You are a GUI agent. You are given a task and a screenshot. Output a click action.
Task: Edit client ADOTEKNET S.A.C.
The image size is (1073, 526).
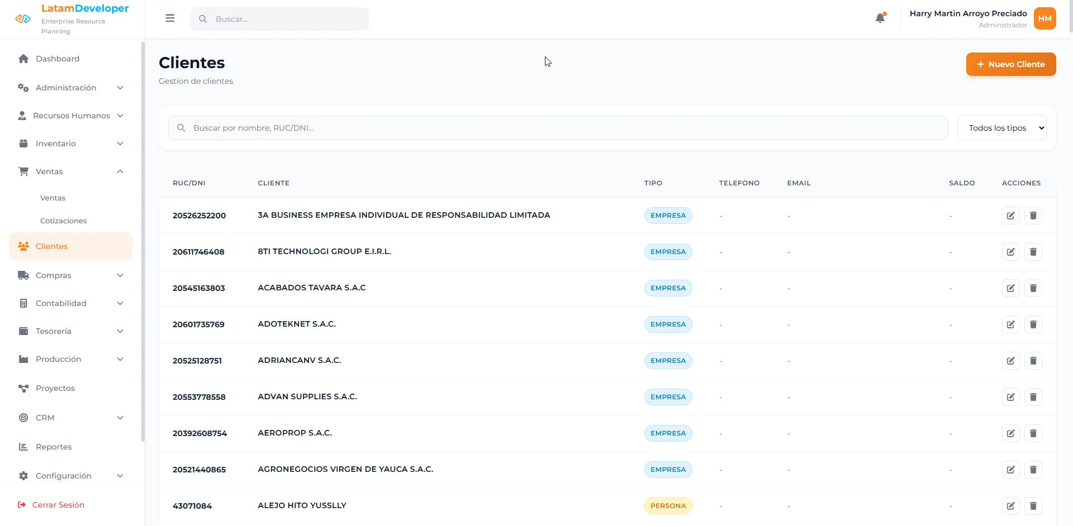click(x=1011, y=324)
